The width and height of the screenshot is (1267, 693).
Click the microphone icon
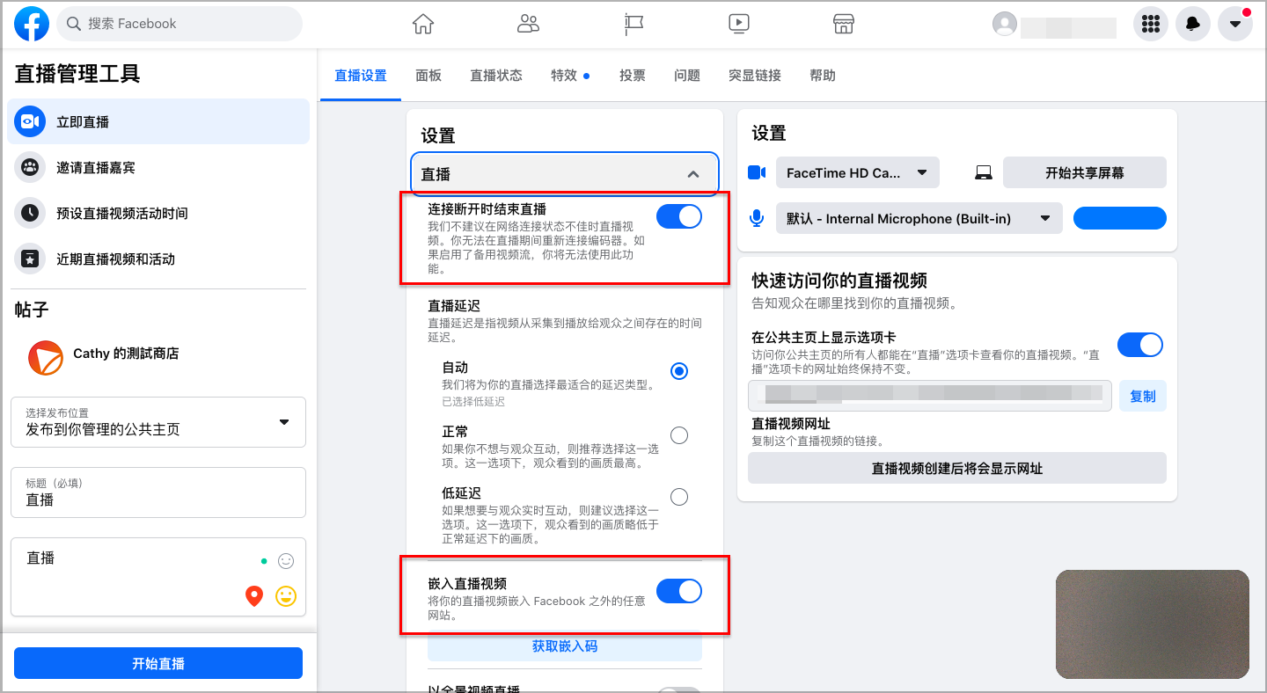[x=757, y=218]
